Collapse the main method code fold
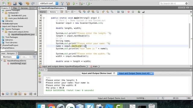193x108 pixels. pyautogui.click(x=44, y=18)
